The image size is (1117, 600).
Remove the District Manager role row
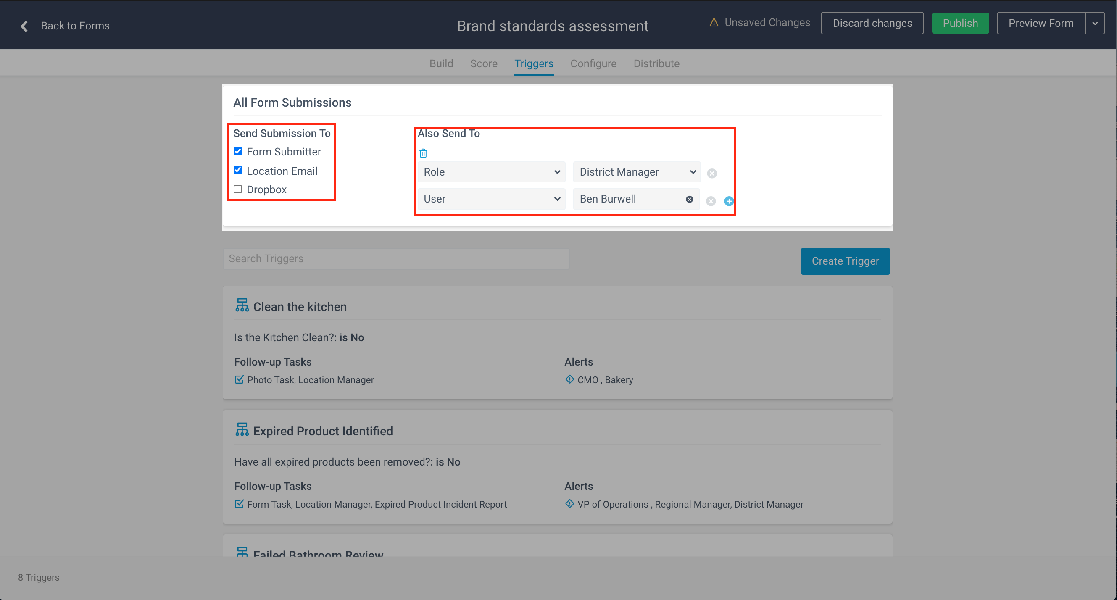pos(711,174)
